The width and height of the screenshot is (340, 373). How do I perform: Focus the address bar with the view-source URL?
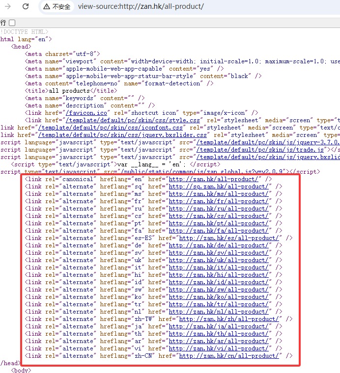141,6
